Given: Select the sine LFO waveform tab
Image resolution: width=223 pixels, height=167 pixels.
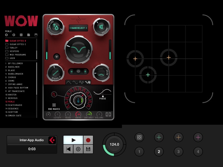Looking at the screenshot, I should click(x=75, y=82).
